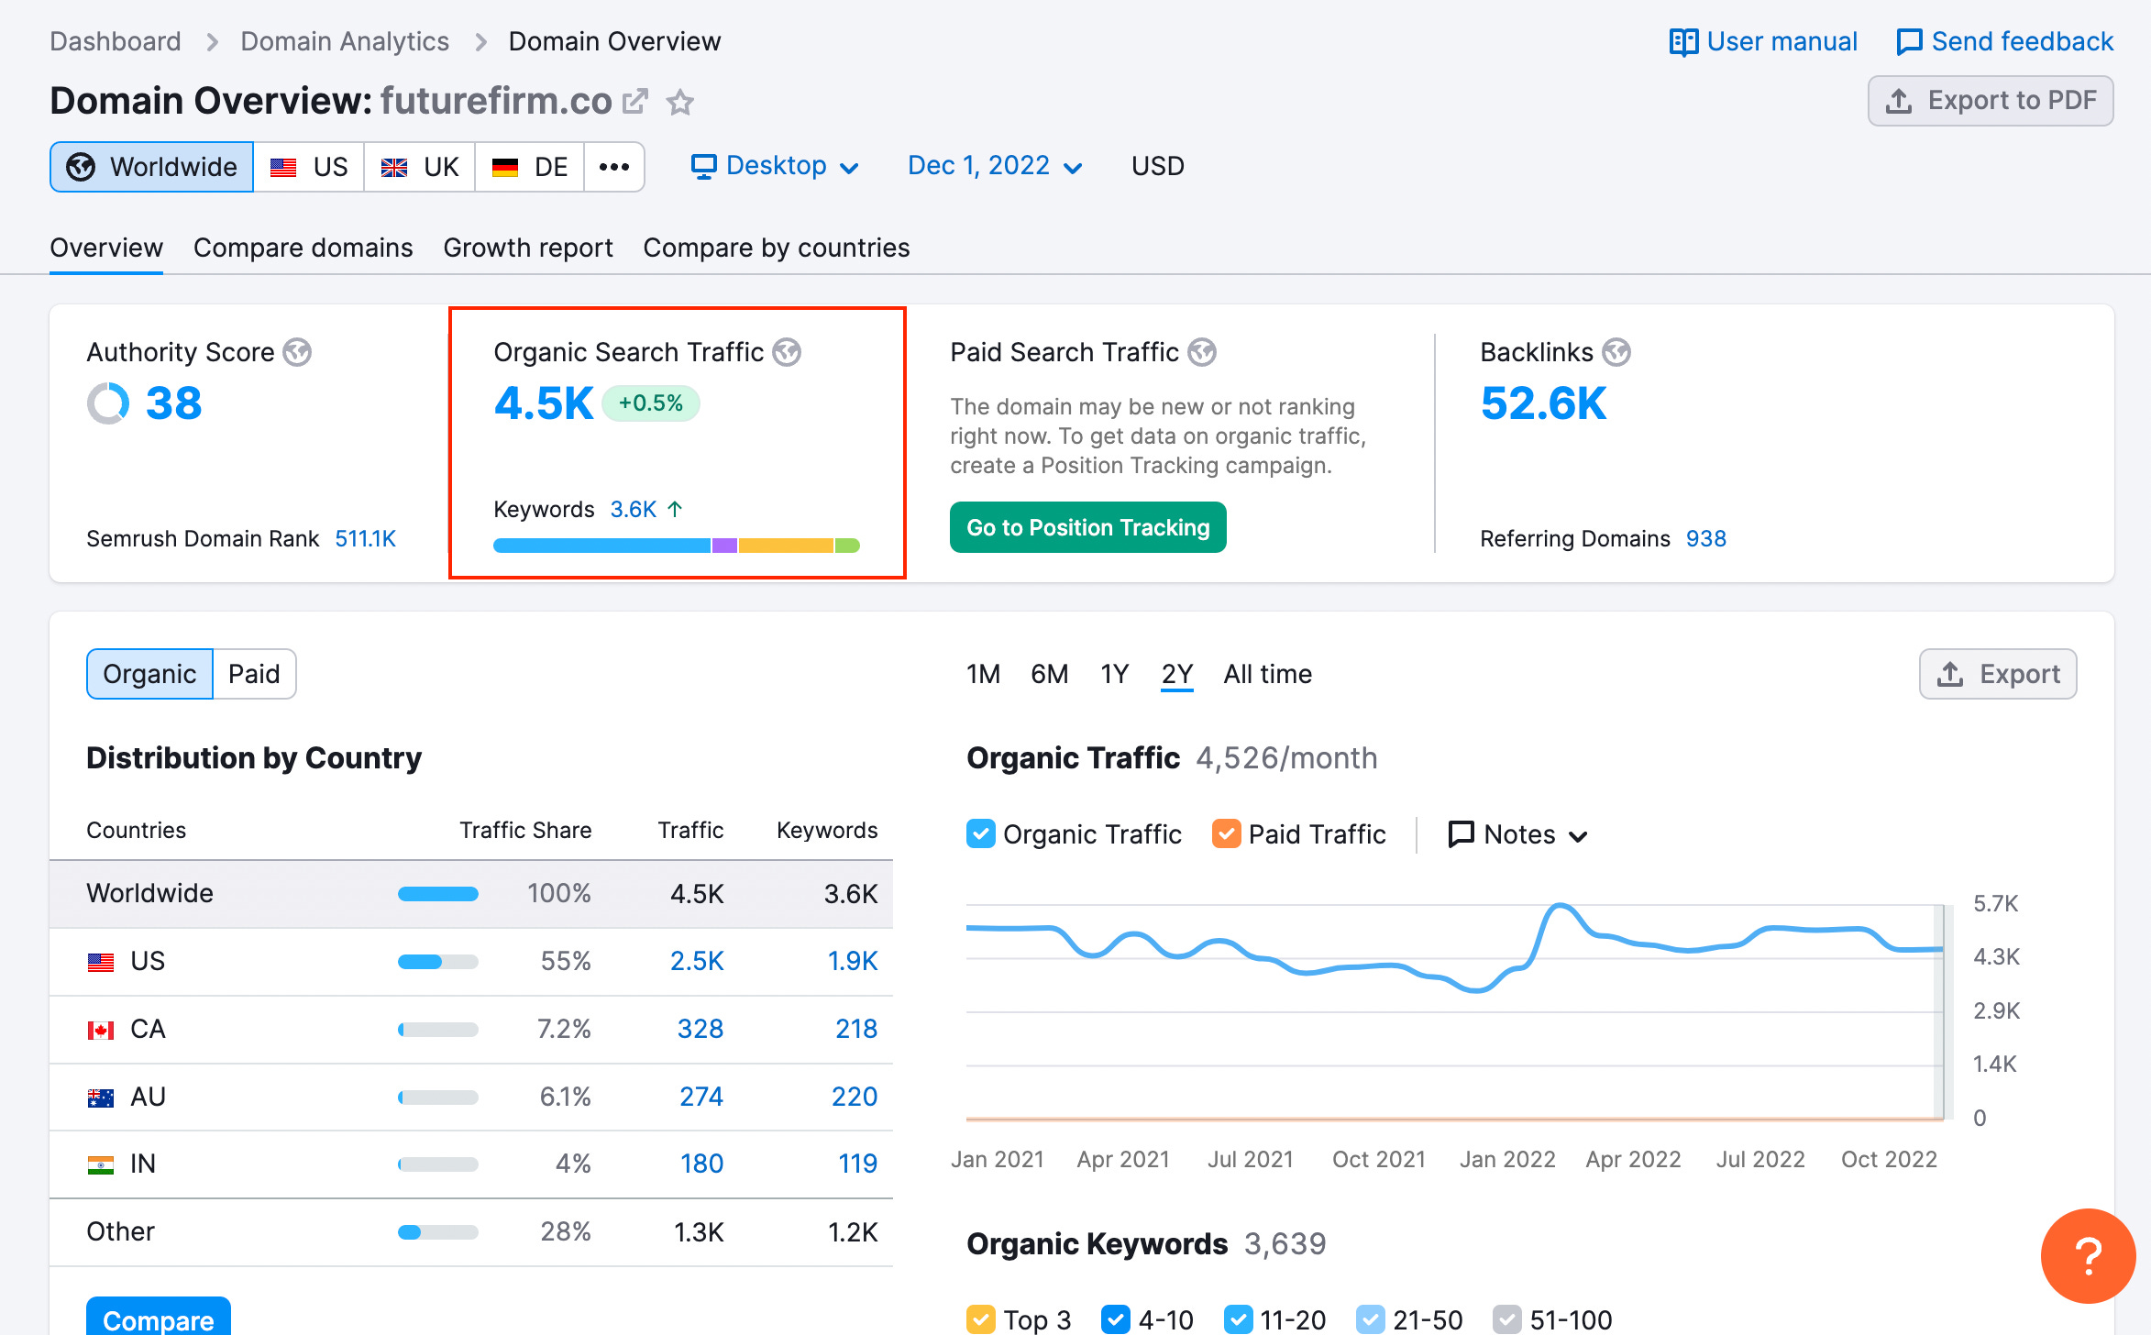Screen dimensions: 2151x1335
Task: Go to Dashboard breadcrumb
Action: pos(116,41)
